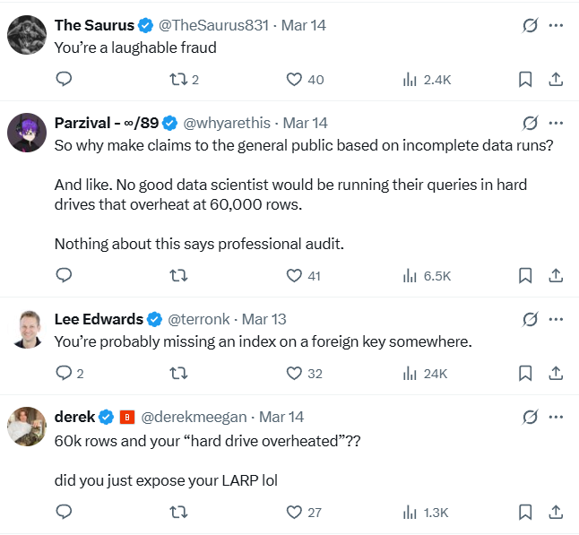This screenshot has width=579, height=535.
Task: Bookmark Lee Edwards's tweet
Action: pyautogui.click(x=525, y=373)
